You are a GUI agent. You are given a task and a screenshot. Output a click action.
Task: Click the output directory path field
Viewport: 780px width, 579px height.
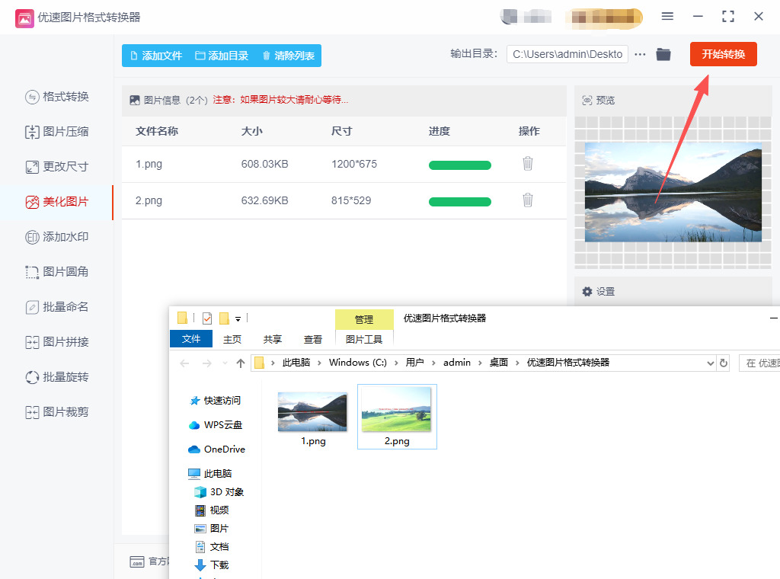[567, 54]
